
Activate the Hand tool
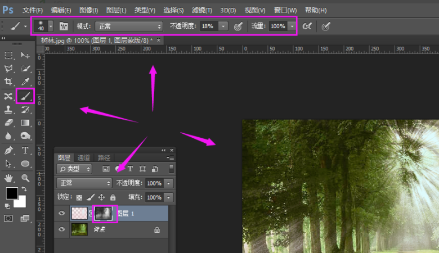pos(8,178)
